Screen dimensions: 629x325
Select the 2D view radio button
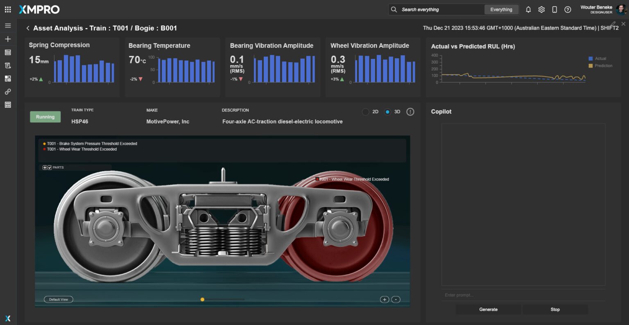tap(366, 112)
